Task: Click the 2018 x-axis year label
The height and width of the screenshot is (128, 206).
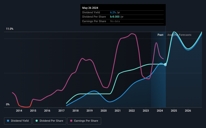Action: tap(76, 111)
